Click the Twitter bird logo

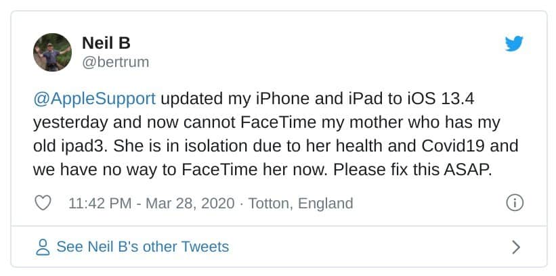pos(515,45)
